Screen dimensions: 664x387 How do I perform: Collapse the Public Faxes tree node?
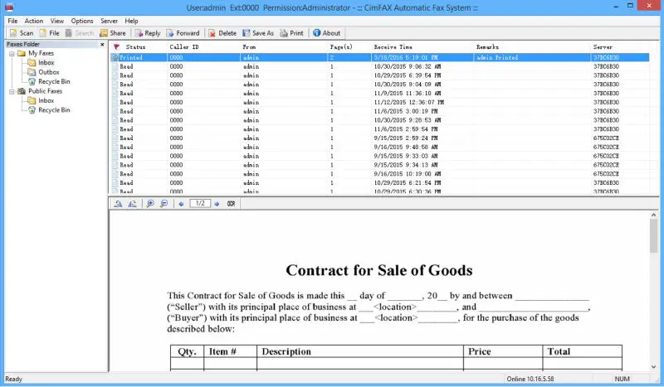[10, 91]
